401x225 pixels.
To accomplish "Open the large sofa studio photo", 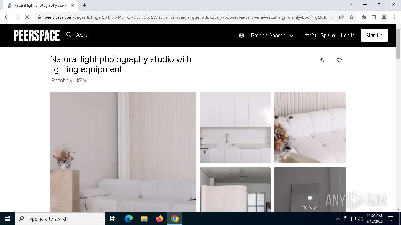I will pos(123,152).
